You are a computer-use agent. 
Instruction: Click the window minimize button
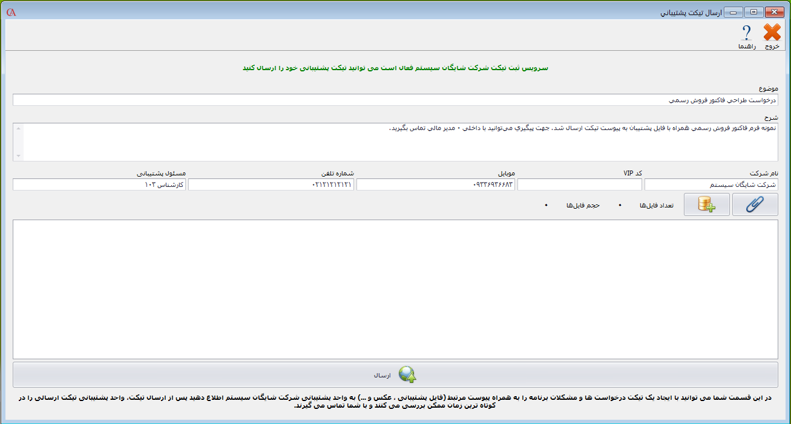tap(733, 11)
